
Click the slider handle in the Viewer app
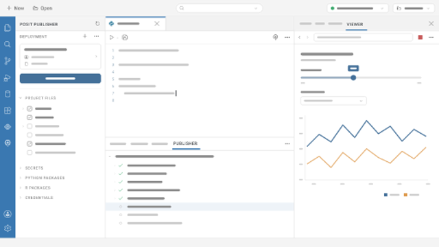coord(353,78)
